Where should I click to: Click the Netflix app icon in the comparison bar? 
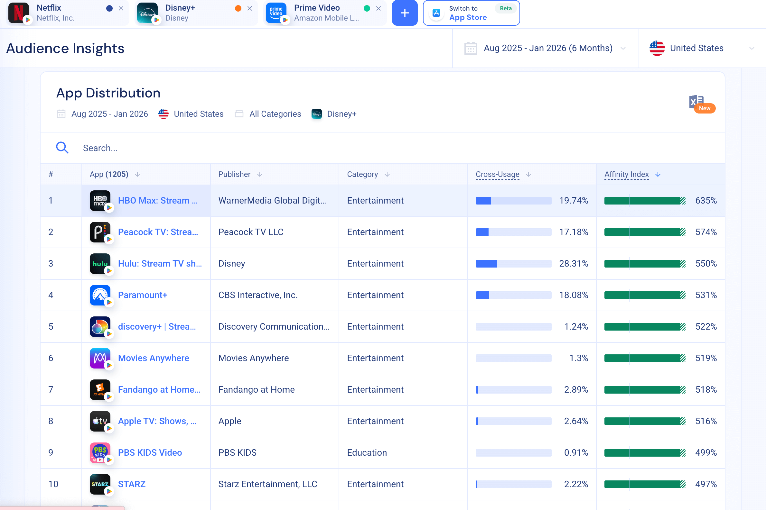tap(18, 13)
